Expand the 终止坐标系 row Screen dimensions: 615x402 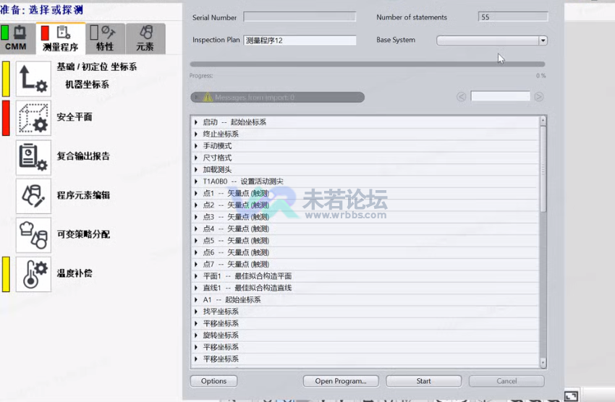(x=196, y=134)
